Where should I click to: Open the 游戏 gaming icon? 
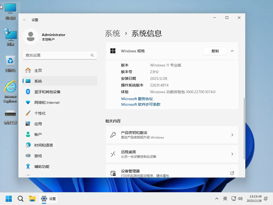28,156
